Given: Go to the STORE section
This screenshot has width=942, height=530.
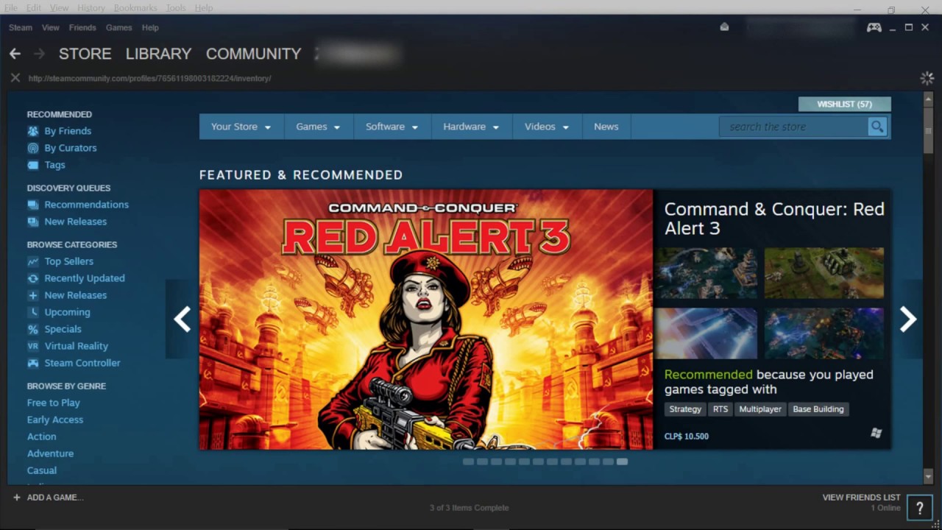Looking at the screenshot, I should 85,54.
